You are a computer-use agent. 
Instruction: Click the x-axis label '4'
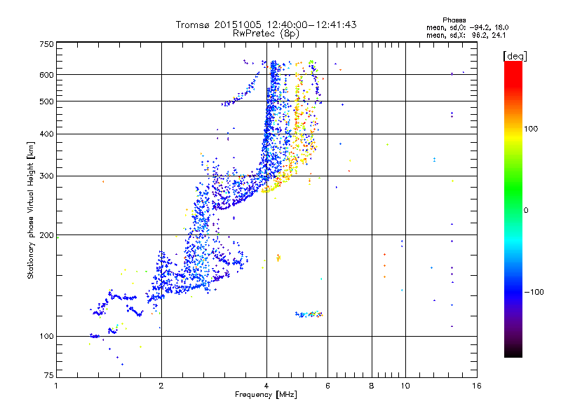tap(266, 386)
